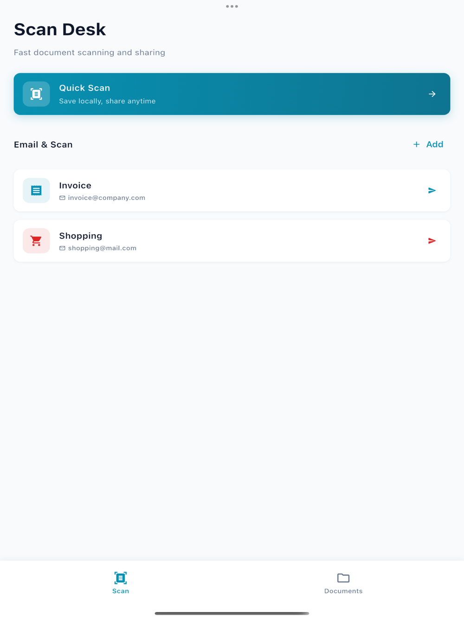Click the blue Invoice receipt icon
This screenshot has width=464, height=619.
click(x=36, y=190)
